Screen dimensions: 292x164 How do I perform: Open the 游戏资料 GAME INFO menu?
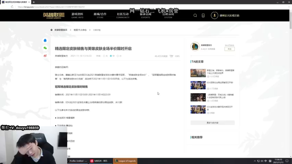(77, 15)
